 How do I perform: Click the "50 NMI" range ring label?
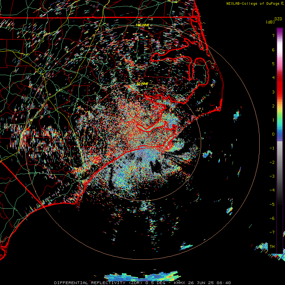142,84
